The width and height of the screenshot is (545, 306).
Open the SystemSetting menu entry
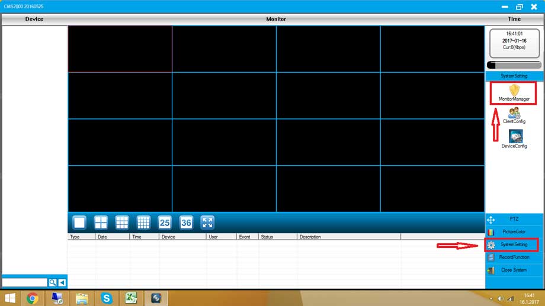[x=513, y=244]
